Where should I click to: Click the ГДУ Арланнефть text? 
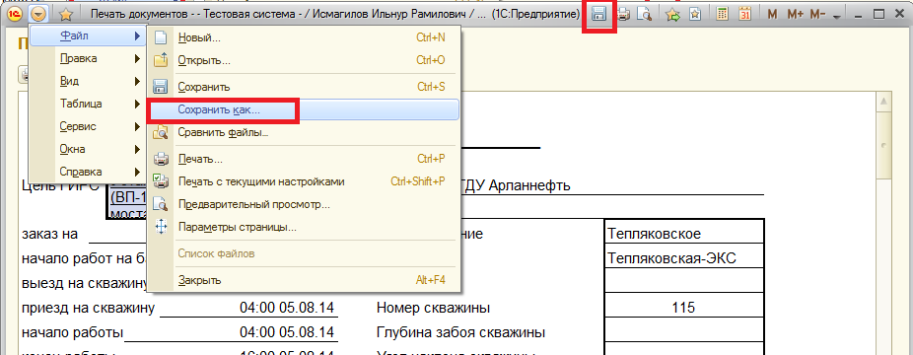pyautogui.click(x=516, y=185)
